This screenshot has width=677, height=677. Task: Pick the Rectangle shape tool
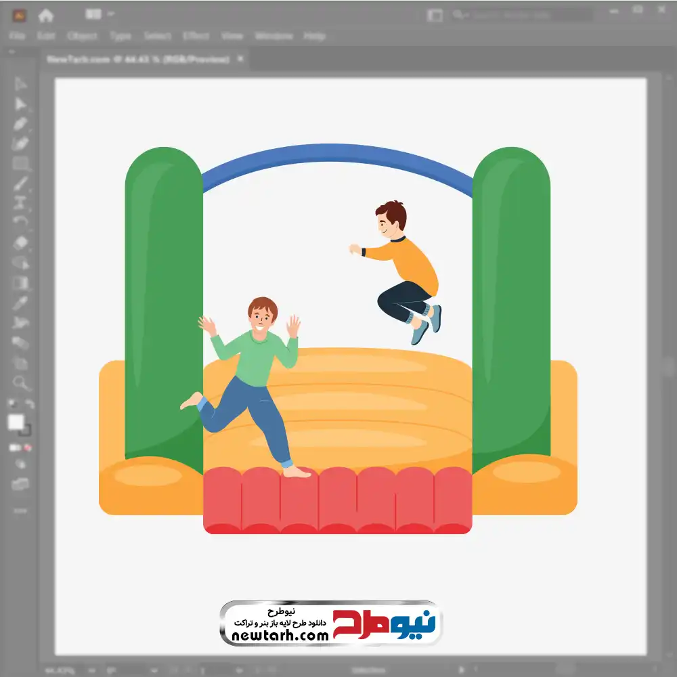(20, 164)
